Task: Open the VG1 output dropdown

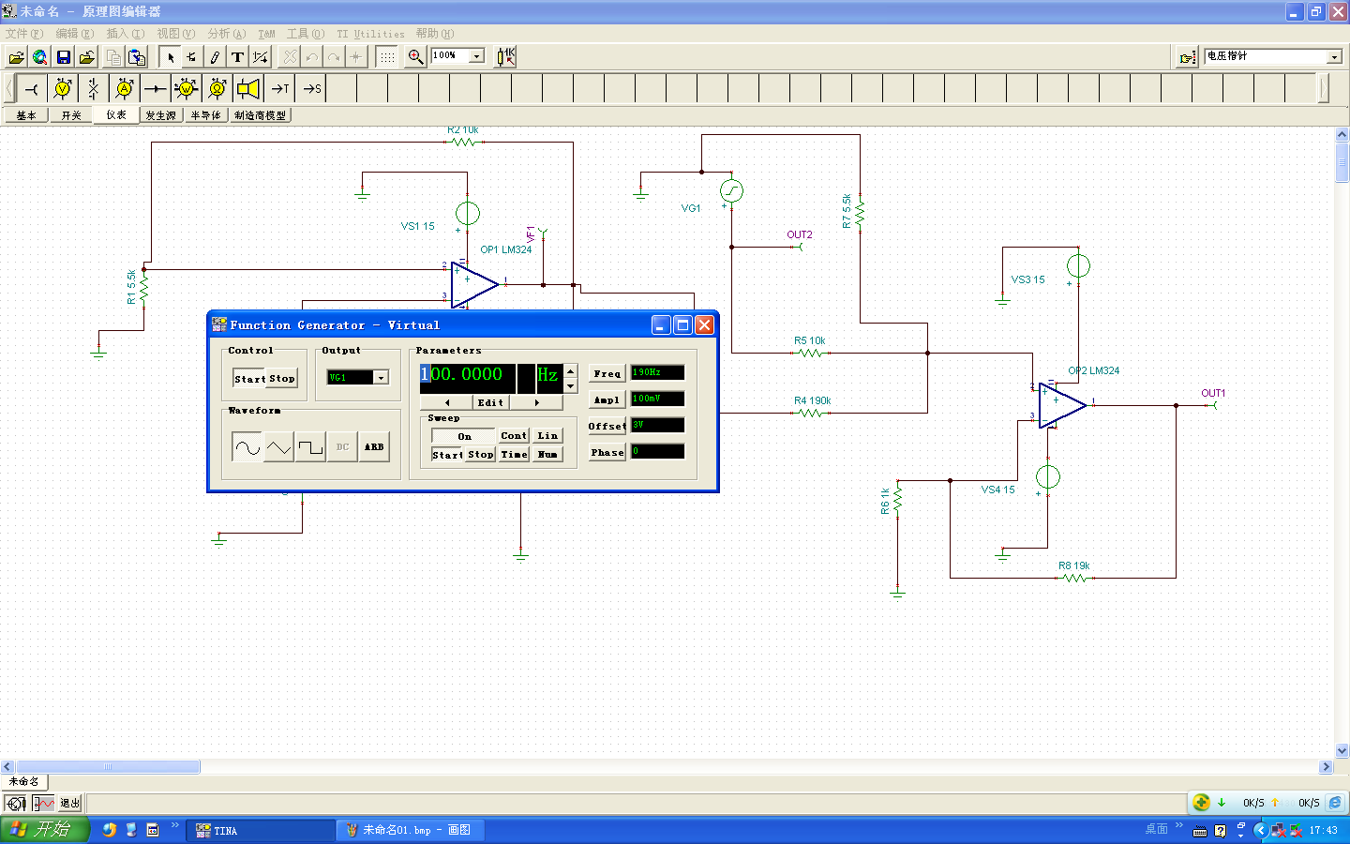Action: [x=381, y=378]
